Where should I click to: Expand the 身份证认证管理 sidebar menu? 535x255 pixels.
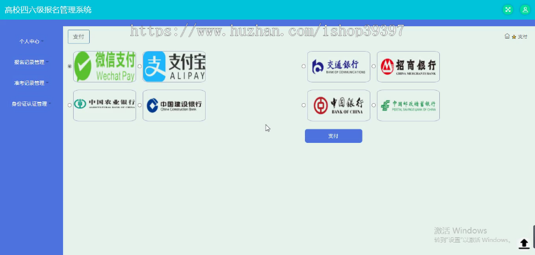(32, 104)
